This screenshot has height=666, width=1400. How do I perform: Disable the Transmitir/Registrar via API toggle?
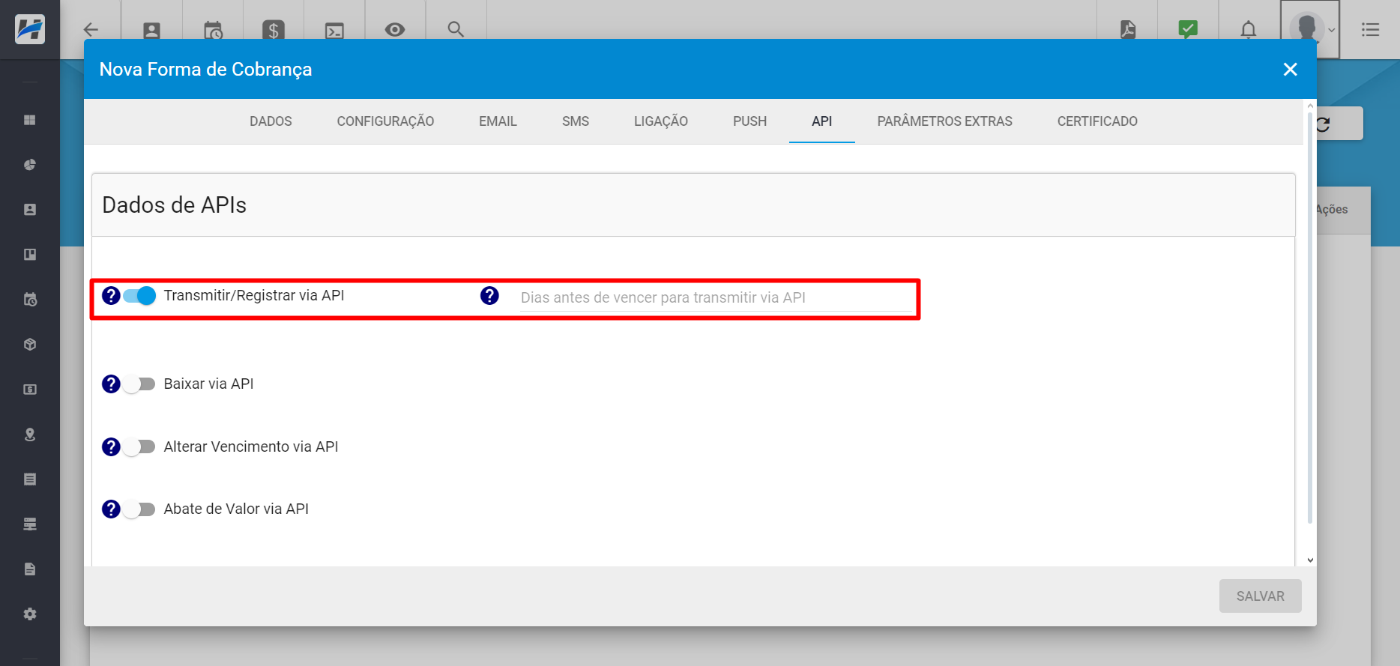click(139, 296)
